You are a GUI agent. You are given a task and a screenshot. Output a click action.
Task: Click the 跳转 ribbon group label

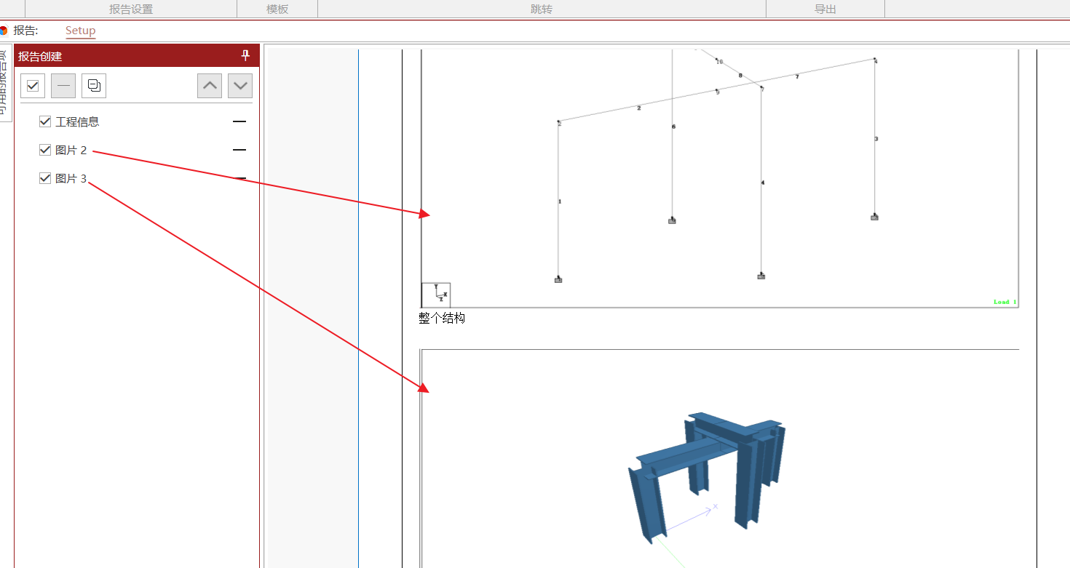[542, 9]
